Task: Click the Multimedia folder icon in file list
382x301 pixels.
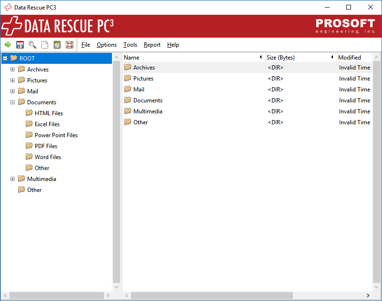Action: (128, 111)
